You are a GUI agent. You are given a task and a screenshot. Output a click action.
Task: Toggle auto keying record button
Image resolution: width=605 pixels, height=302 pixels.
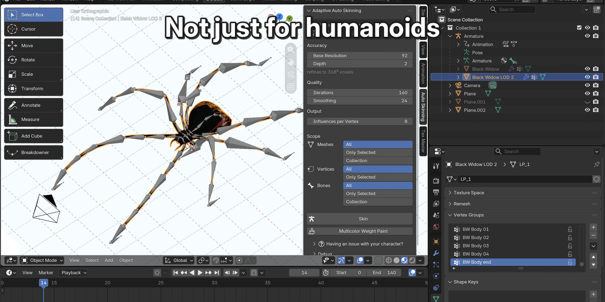157,273
